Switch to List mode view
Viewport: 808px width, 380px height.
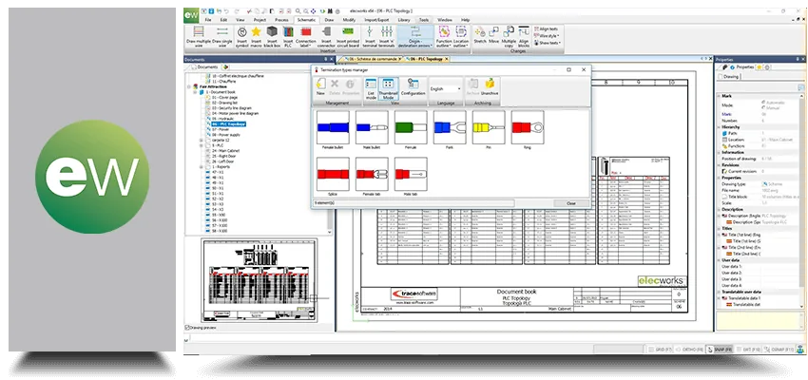click(371, 87)
